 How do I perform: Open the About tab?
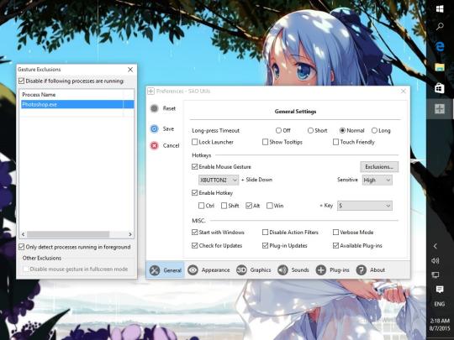371,270
